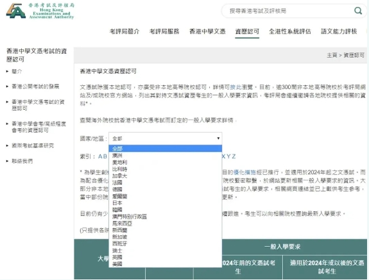This screenshot has height=280, width=369.
Task: Open the 考評局服務 menu
Action: (164, 31)
